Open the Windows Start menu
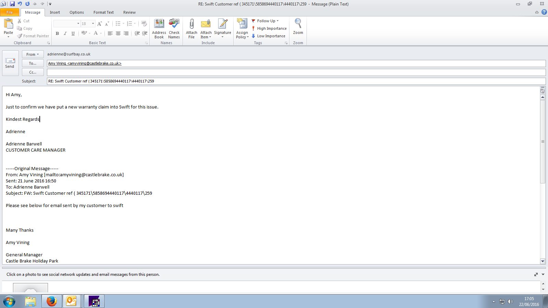 9,301
